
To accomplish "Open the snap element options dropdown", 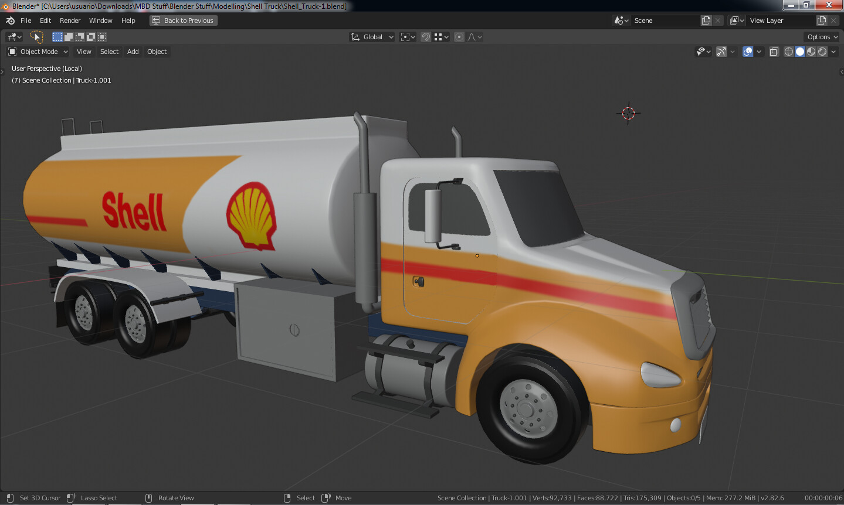I will pos(441,37).
